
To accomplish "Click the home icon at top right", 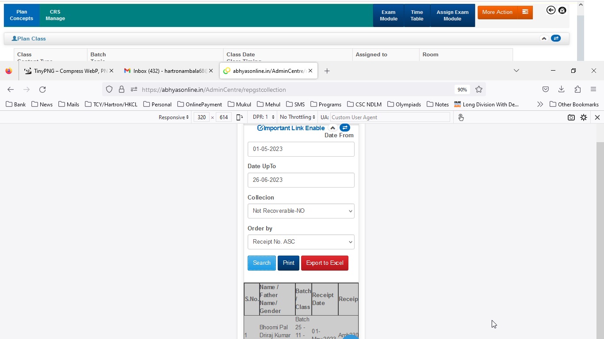I will point(562,10).
